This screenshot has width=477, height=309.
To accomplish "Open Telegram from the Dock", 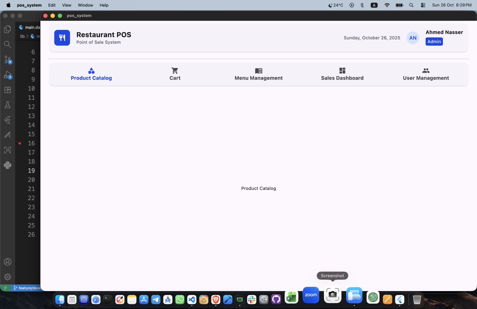I will pos(156,299).
